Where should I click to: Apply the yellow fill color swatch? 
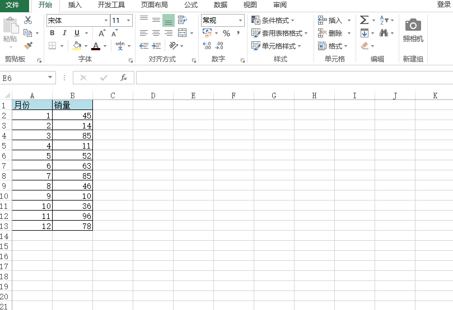(77, 46)
